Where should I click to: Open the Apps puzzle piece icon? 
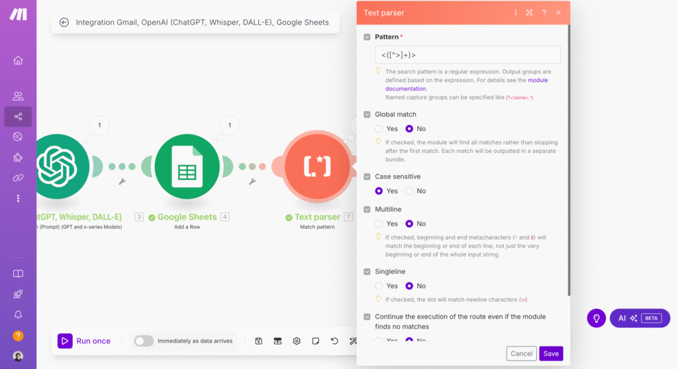pyautogui.click(x=18, y=157)
